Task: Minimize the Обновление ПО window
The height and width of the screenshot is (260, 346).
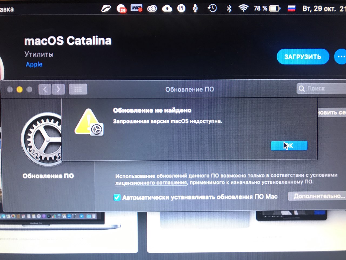Action: tap(19, 89)
